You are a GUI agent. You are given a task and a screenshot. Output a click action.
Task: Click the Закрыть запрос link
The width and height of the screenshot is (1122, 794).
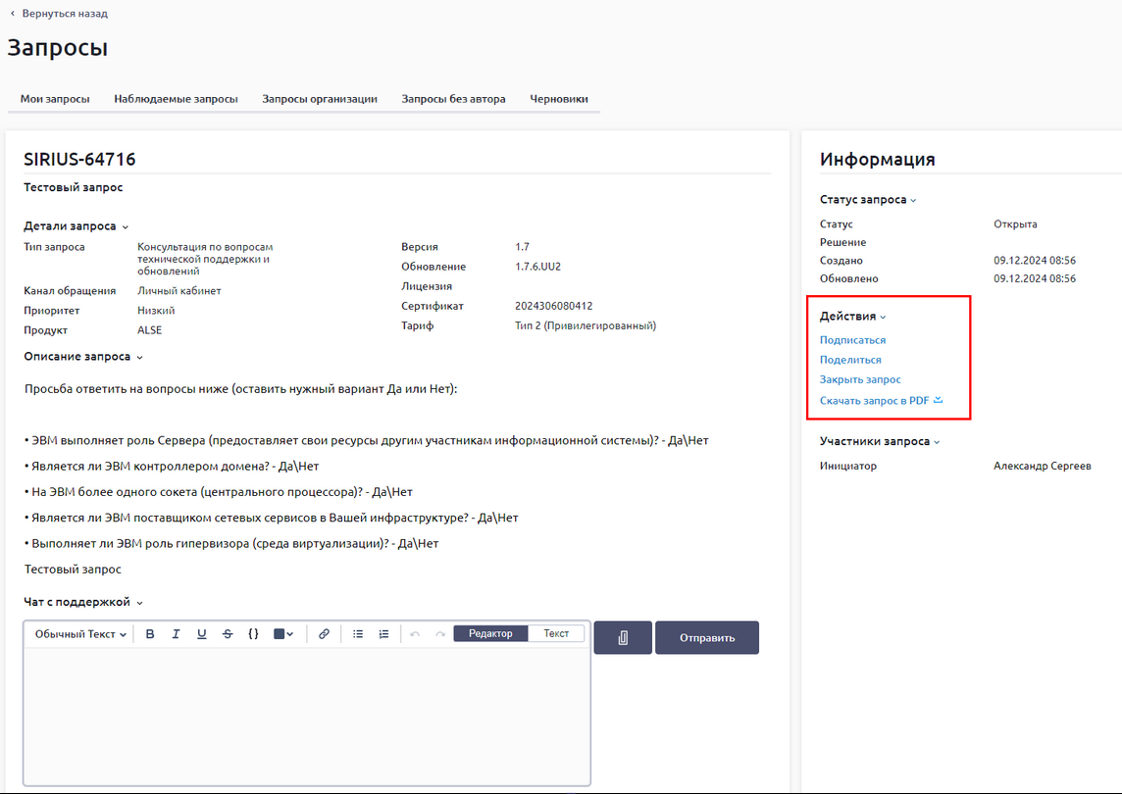[x=860, y=379]
